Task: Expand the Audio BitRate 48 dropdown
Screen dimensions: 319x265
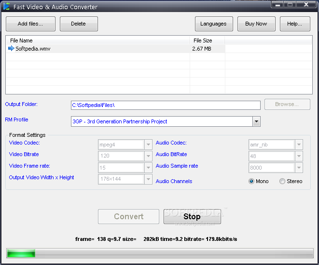Action: (276, 156)
